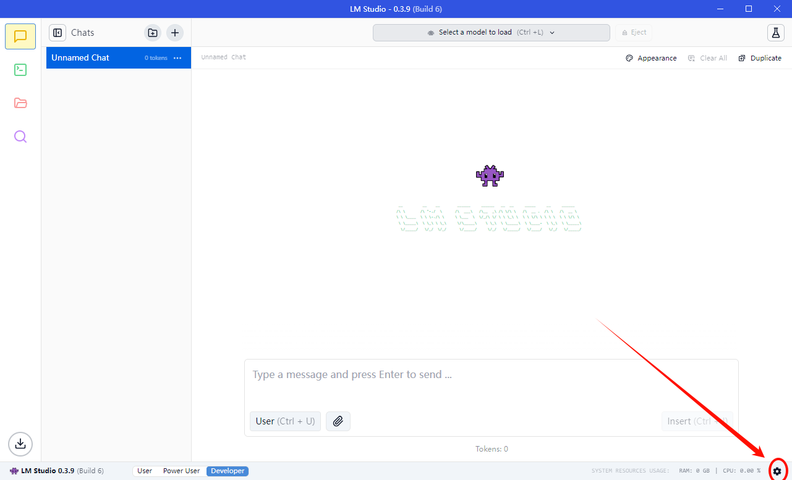Open the Downloads icon at bottom left
Viewport: 792px width, 480px height.
20,444
